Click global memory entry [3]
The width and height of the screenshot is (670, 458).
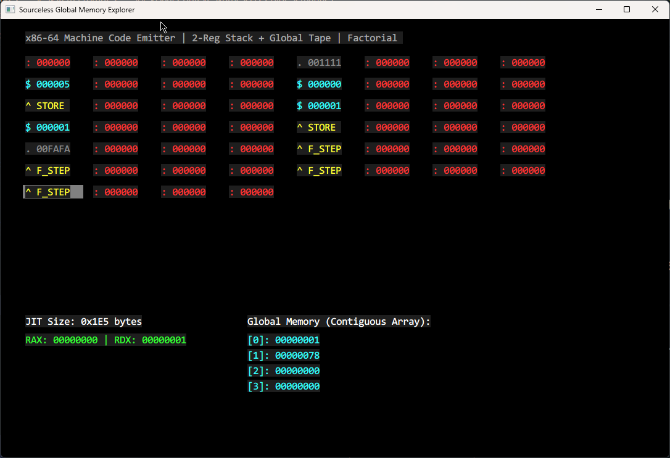283,386
